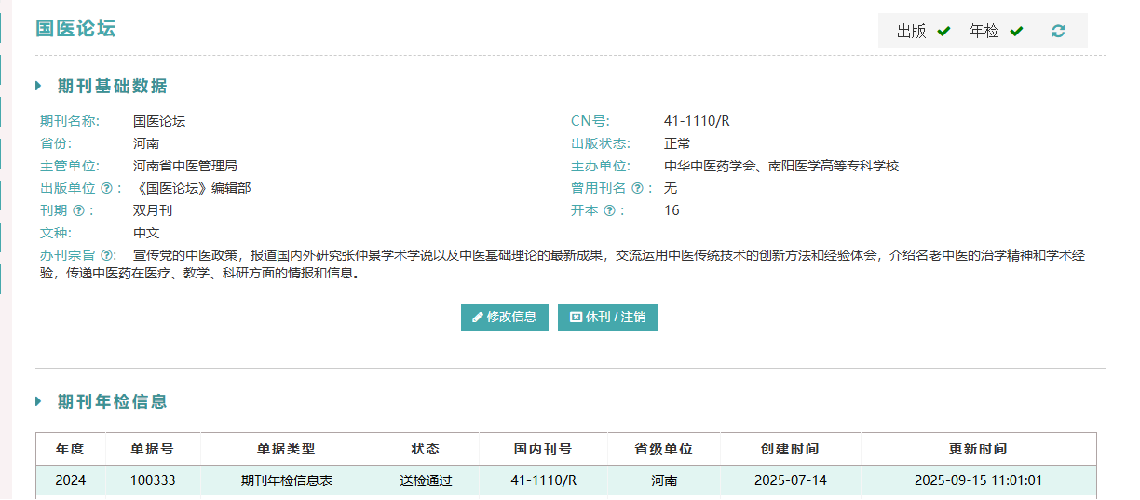1140x500 pixels.
Task: Collapse the 期刊基础数据 section triangle
Action: [x=39, y=86]
